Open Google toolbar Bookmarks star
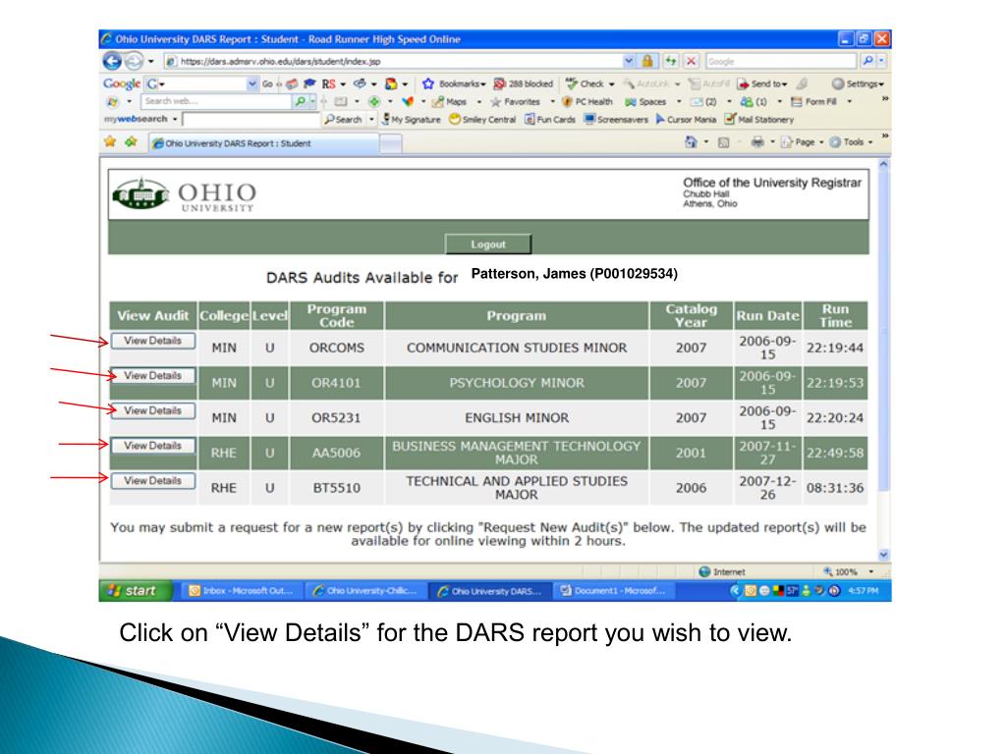The height and width of the screenshot is (754, 1006). tap(428, 84)
